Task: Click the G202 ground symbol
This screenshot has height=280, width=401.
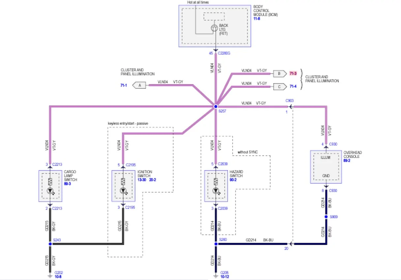Action: [50, 273]
